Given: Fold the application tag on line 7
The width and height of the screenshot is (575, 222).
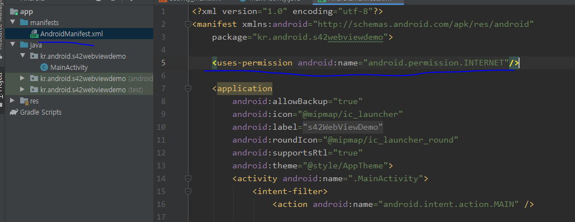Looking at the screenshot, I should coord(188,89).
